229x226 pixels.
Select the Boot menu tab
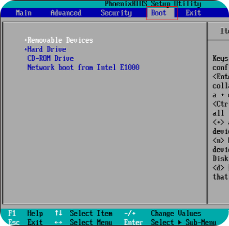click(x=159, y=13)
